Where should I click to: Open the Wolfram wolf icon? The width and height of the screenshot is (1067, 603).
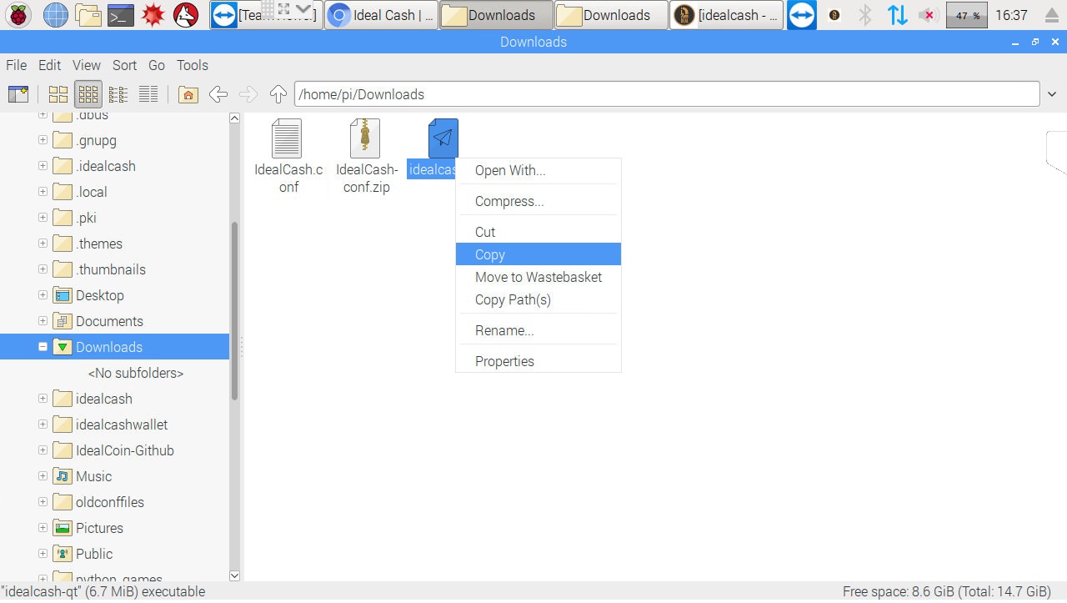click(x=185, y=15)
